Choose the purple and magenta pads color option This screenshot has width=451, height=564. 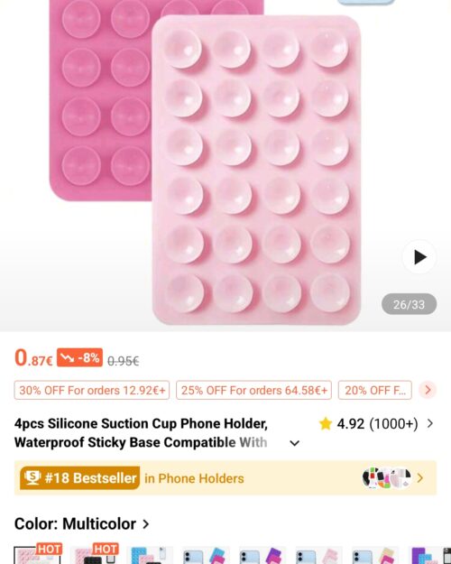[263, 555]
